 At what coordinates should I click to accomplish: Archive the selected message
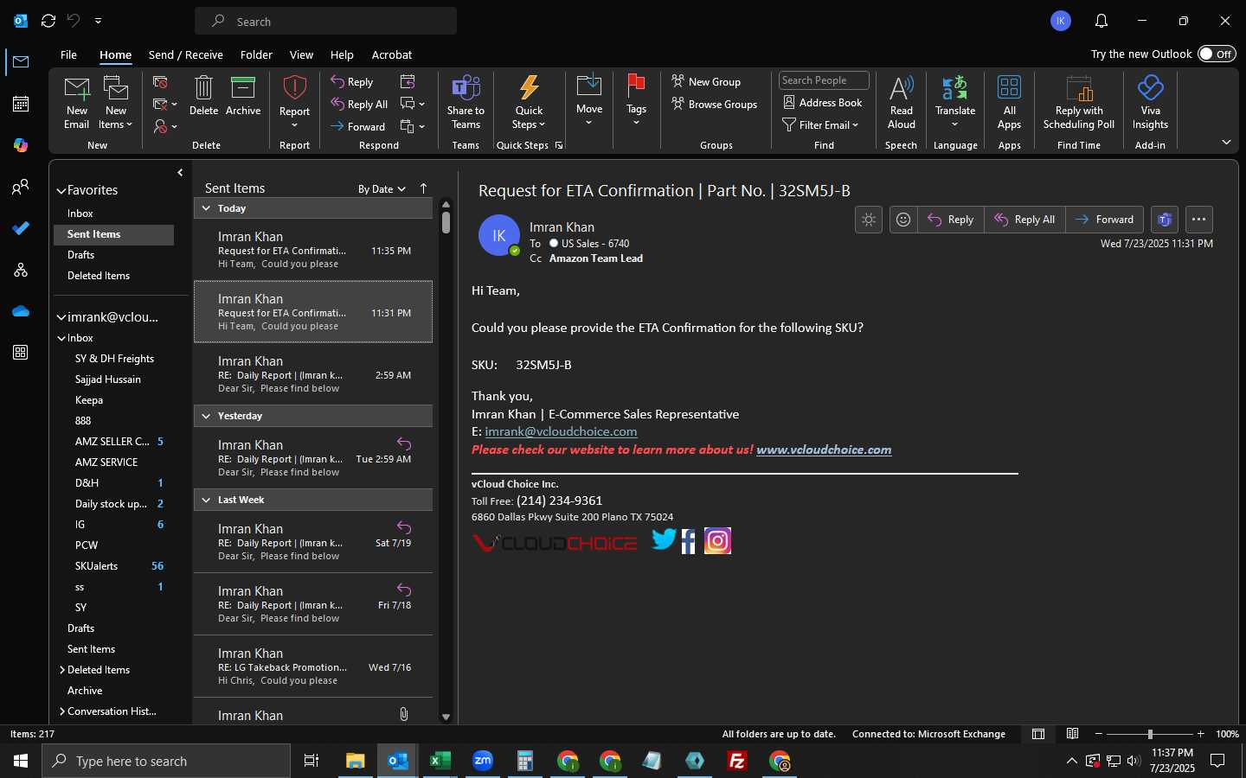243,95
